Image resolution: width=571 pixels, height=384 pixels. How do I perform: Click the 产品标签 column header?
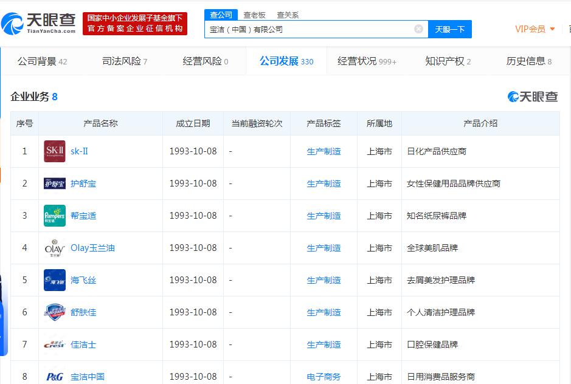[324, 123]
